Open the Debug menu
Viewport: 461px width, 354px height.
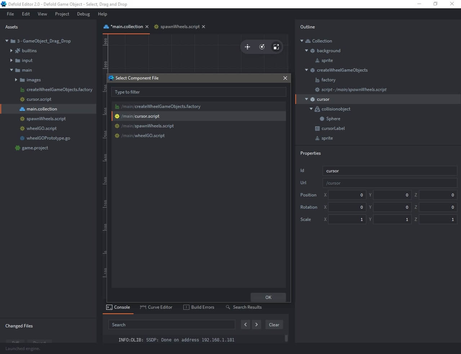pos(83,14)
